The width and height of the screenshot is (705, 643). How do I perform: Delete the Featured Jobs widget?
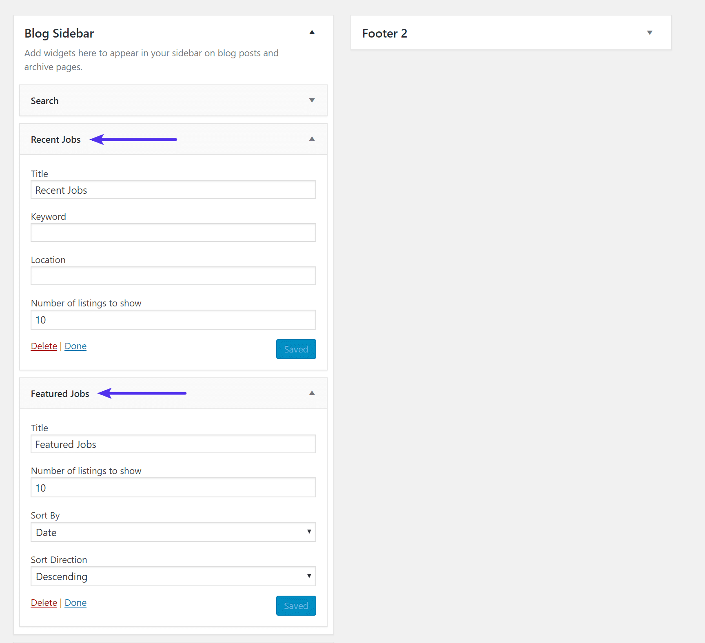pos(44,603)
